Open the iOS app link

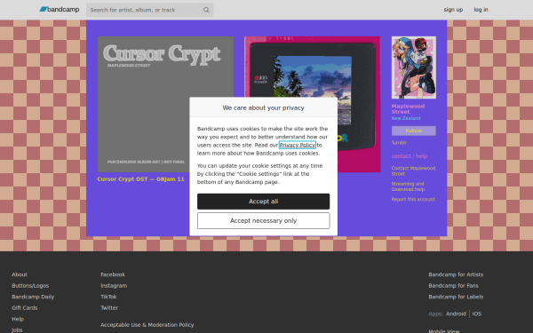click(x=476, y=314)
